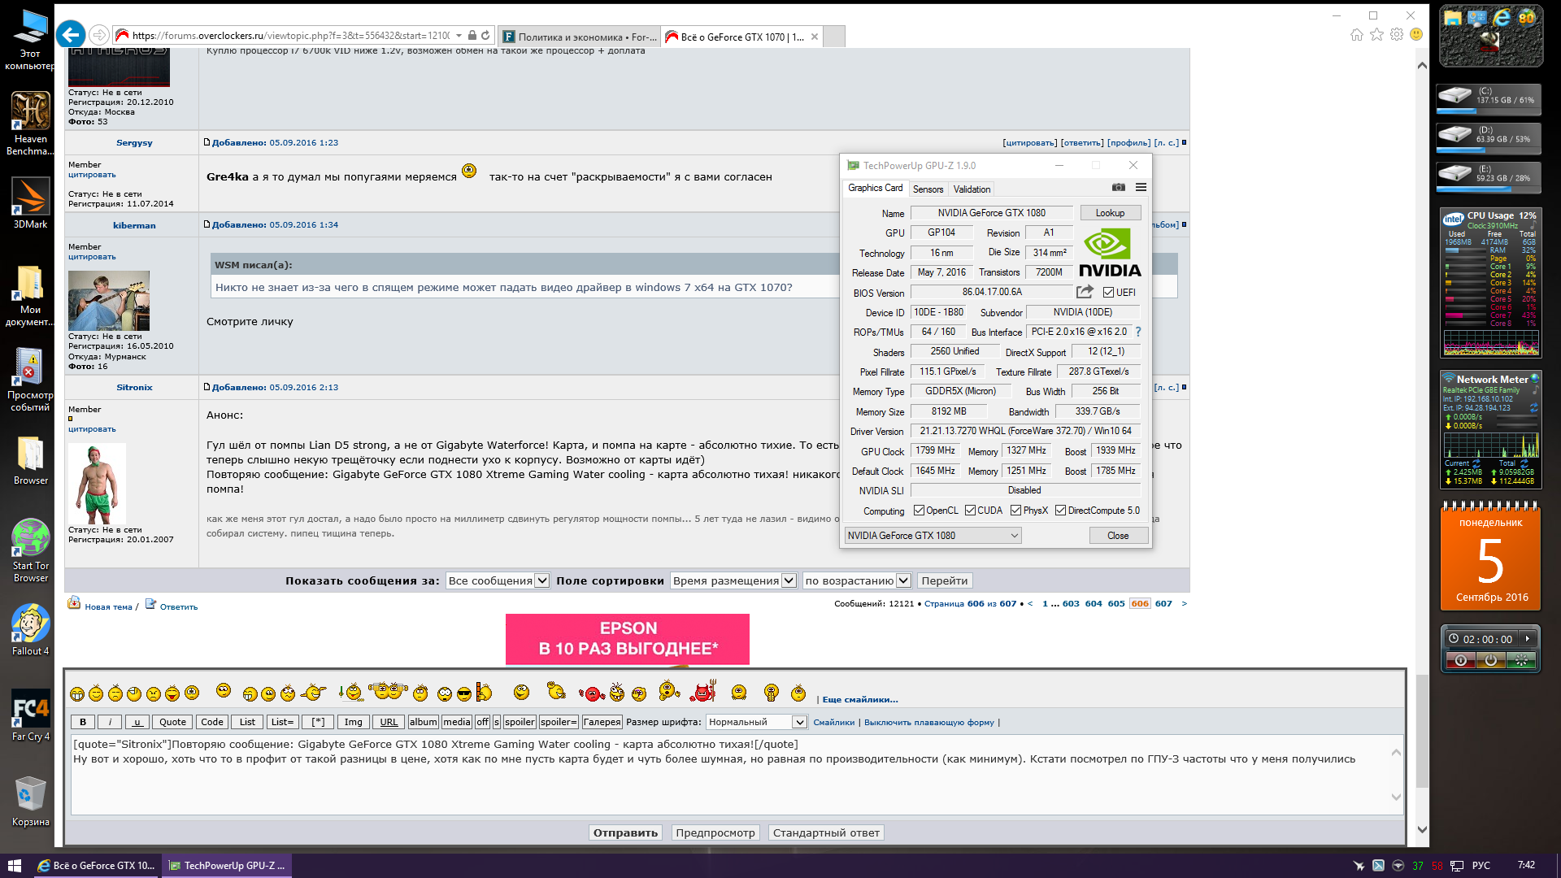Click the Bus Interface question mark
The width and height of the screenshot is (1561, 878).
(1138, 332)
